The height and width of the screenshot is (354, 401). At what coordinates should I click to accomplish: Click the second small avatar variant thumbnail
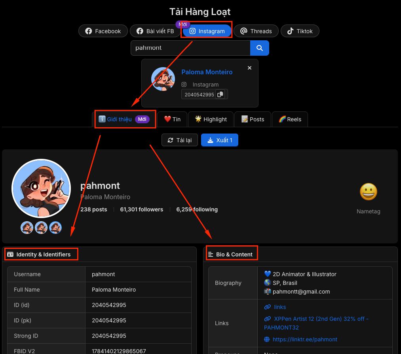[41, 228]
